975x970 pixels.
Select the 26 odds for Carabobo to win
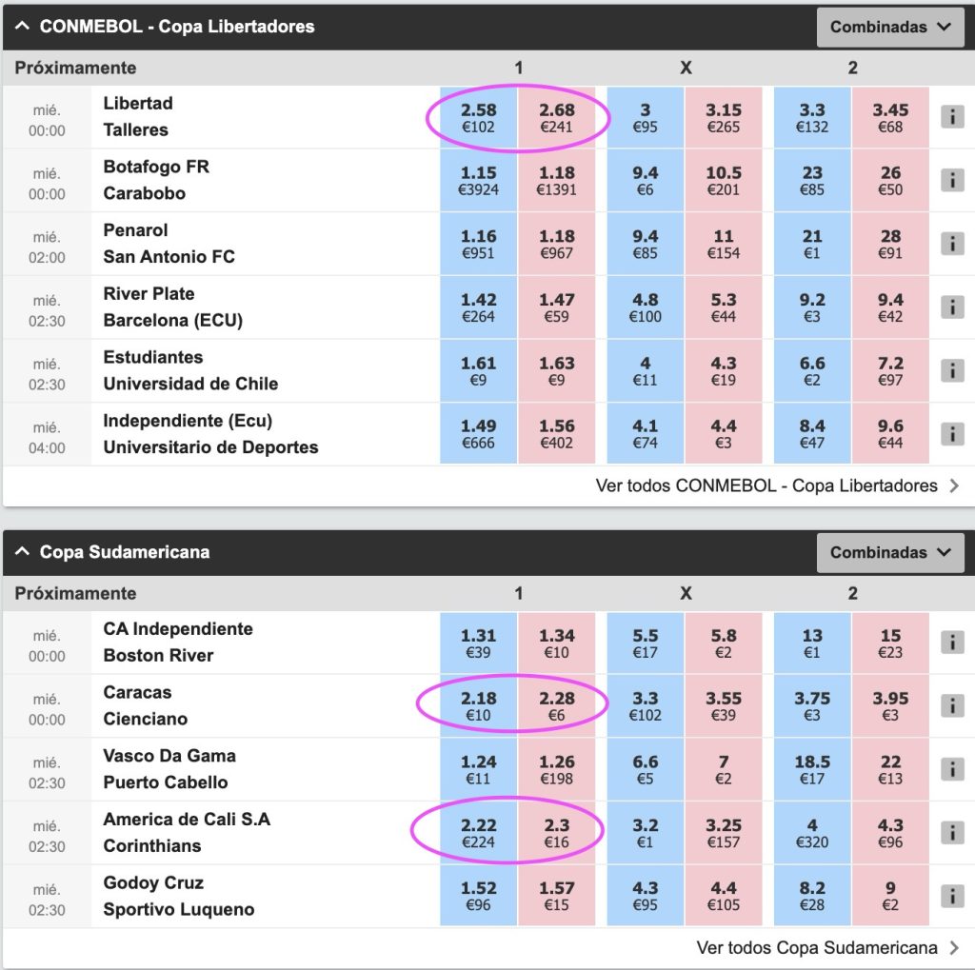(x=890, y=180)
